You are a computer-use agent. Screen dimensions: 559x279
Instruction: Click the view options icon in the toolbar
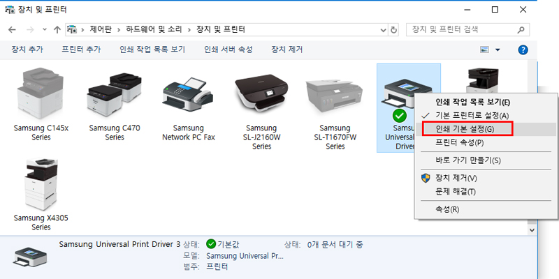coord(484,50)
